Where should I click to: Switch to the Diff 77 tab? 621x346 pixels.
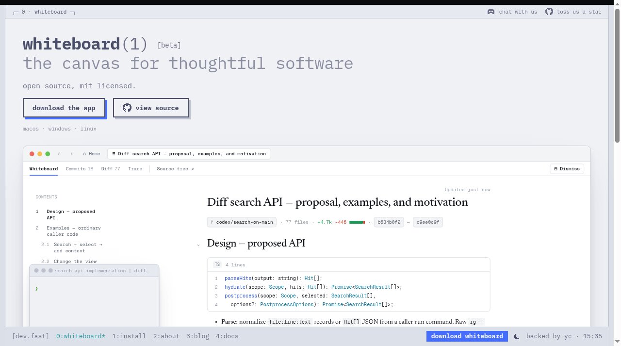pos(111,169)
